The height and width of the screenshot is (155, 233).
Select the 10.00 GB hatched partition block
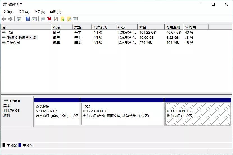(198, 114)
